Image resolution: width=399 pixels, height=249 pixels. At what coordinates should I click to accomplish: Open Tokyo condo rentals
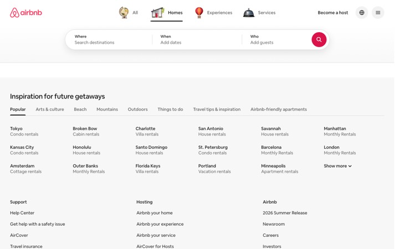[24, 131]
